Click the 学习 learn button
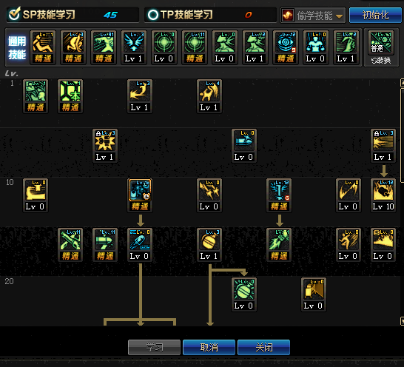Screen dimensions: 404x367 point(154,347)
